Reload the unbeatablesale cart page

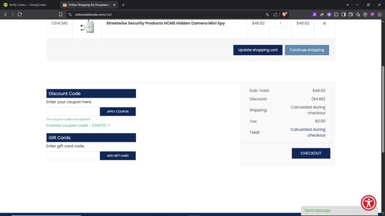(20, 14)
